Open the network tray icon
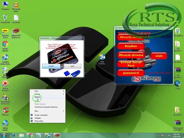This screenshot has width=184, height=138. tap(166, 135)
